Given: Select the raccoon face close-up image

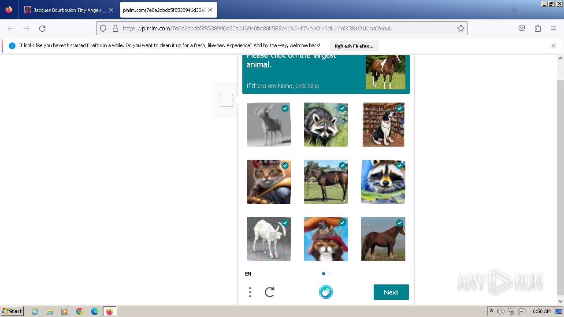Looking at the screenshot, I should click(x=383, y=182).
